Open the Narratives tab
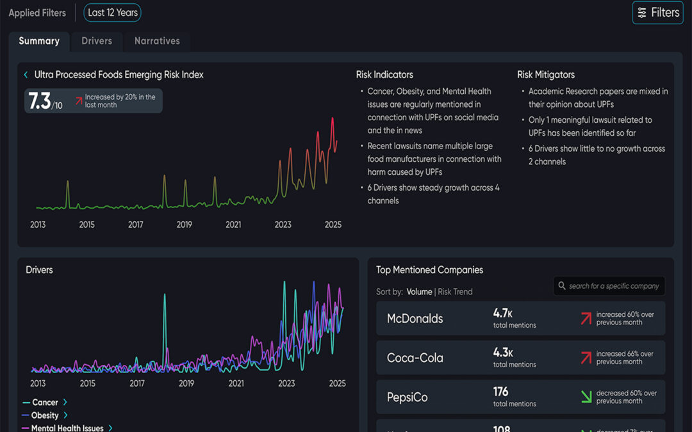The image size is (692, 432). pos(157,41)
